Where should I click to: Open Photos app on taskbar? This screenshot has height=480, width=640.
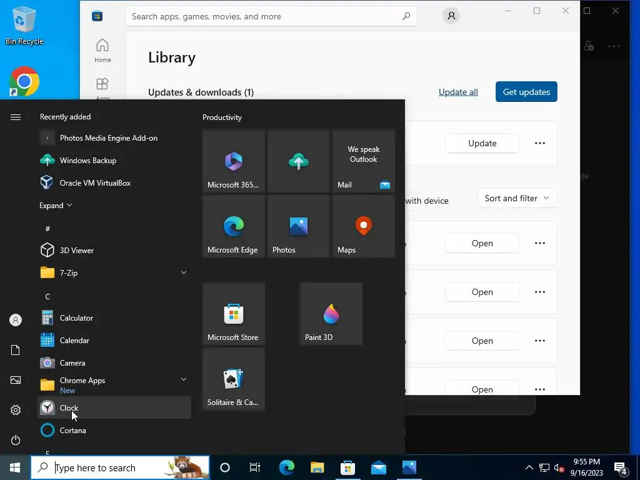pos(409,467)
